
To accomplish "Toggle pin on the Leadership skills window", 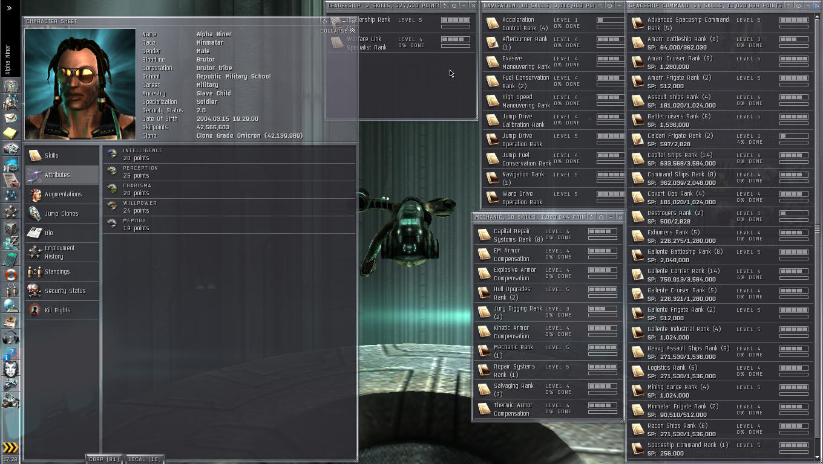I will point(454,5).
